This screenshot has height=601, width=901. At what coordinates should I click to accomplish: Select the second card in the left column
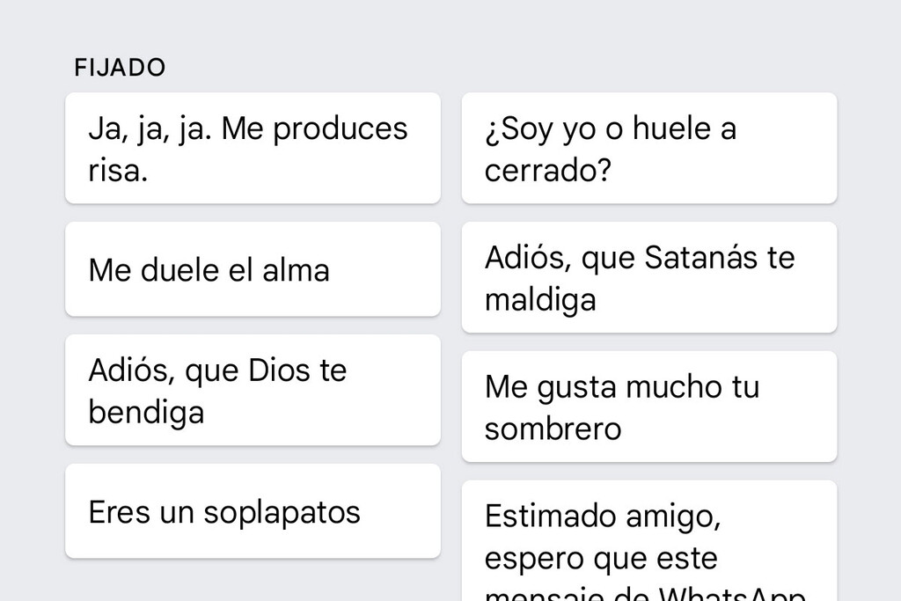point(252,269)
